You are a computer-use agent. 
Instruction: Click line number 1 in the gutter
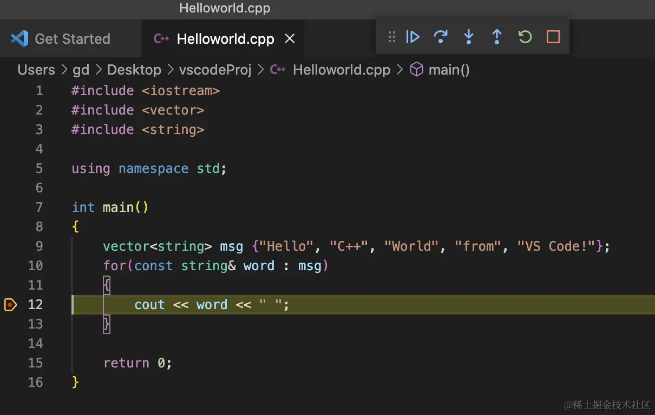39,91
